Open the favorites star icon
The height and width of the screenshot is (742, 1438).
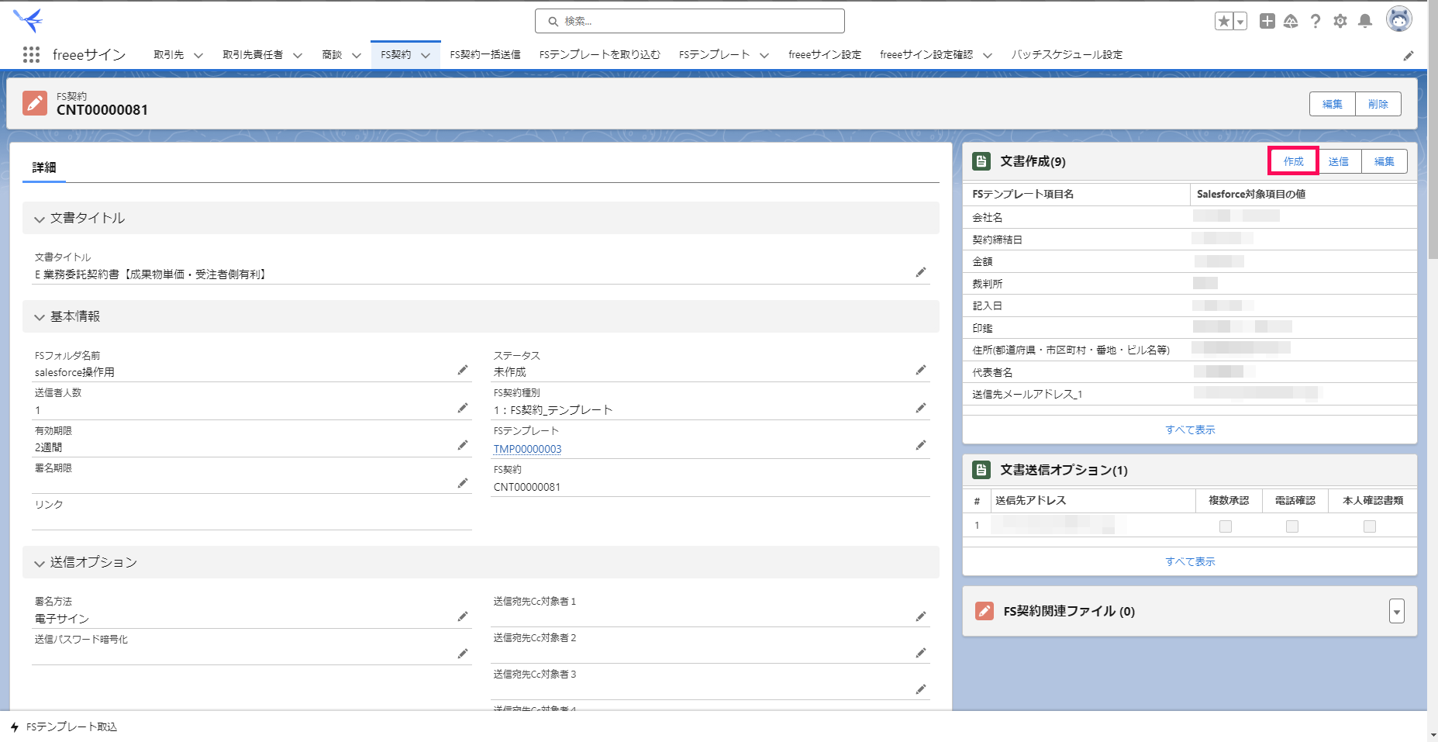click(x=1224, y=21)
